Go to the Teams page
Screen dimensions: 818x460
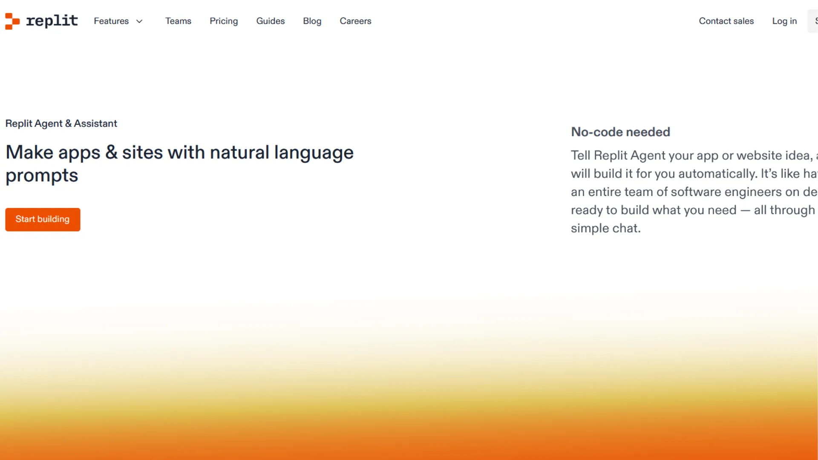(x=178, y=21)
